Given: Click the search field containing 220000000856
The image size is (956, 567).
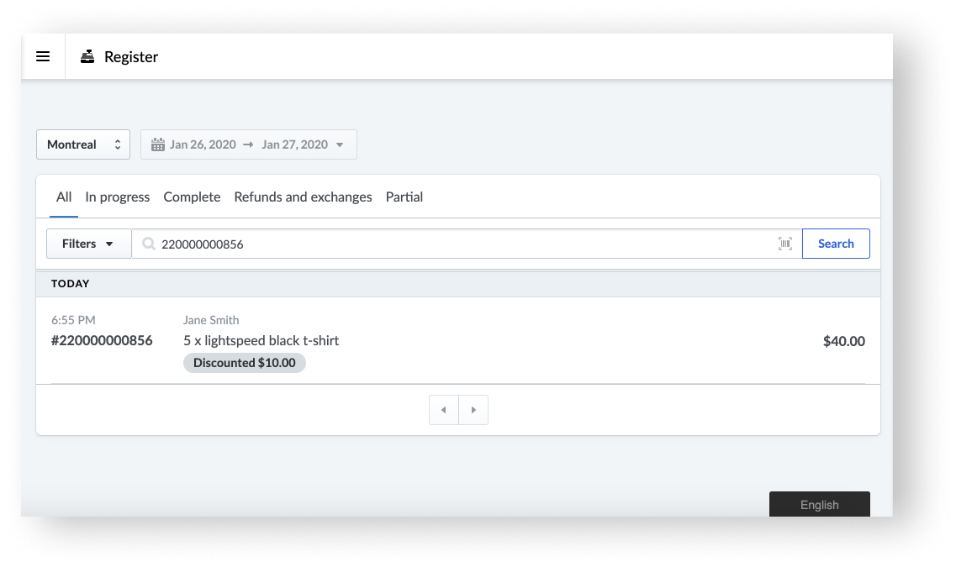Looking at the screenshot, I should (467, 244).
